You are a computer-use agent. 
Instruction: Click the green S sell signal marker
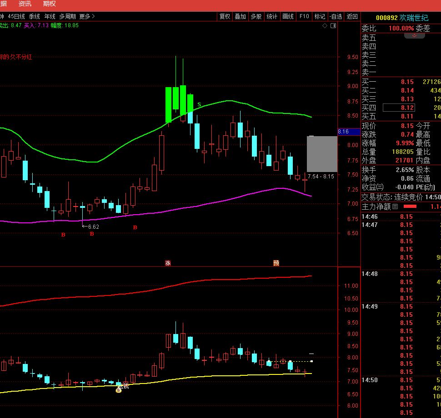199,104
